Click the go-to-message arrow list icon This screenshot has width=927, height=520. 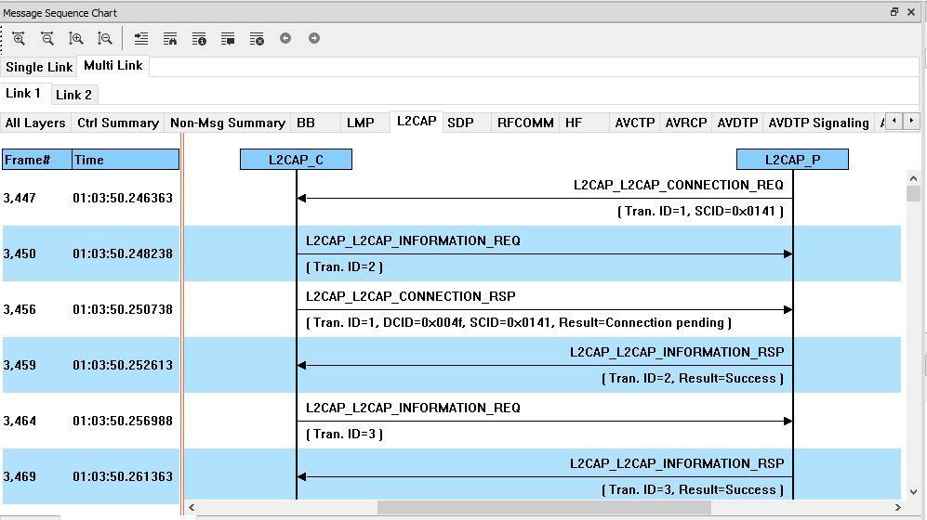pos(140,39)
